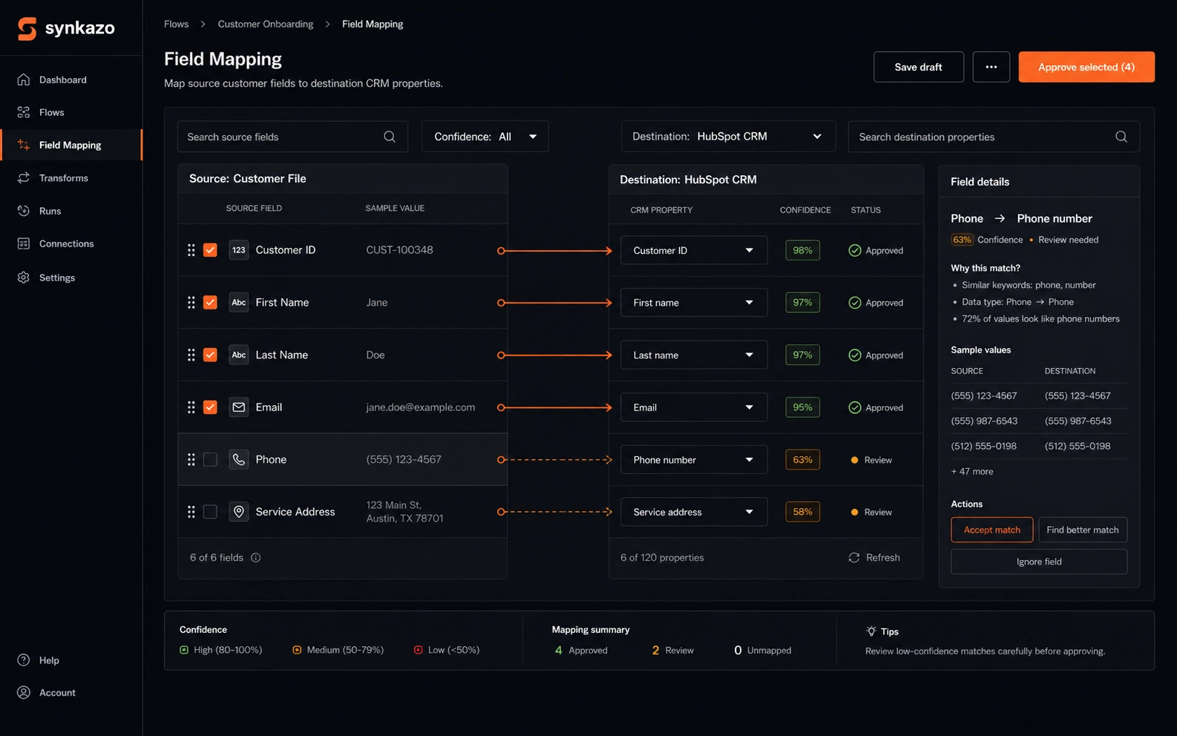Click the Search source fields input
The image size is (1177, 736).
(292, 137)
